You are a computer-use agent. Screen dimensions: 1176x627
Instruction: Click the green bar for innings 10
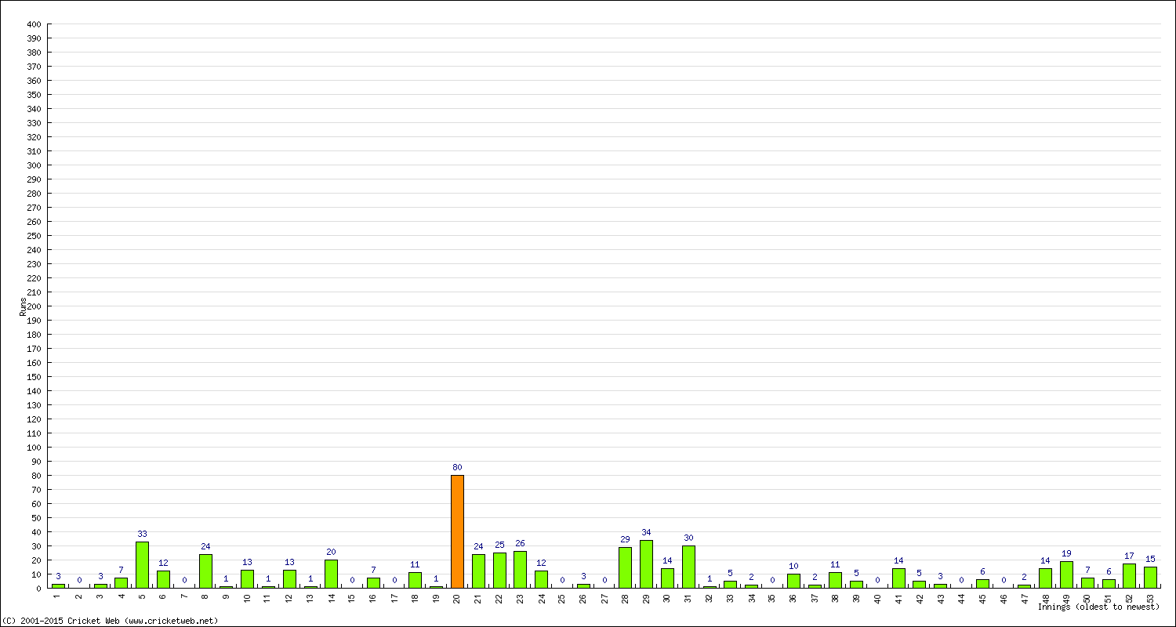pos(247,578)
